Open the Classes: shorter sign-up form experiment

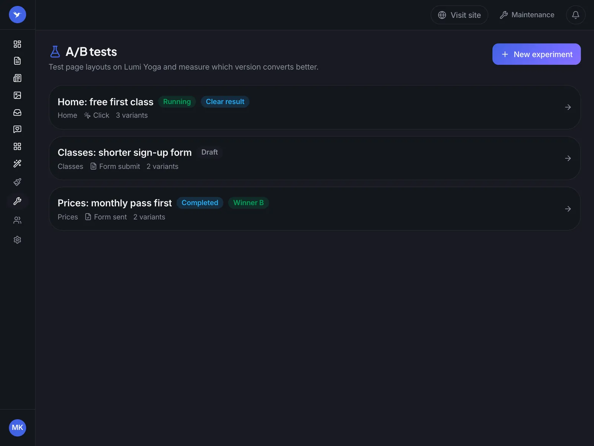tap(314, 158)
